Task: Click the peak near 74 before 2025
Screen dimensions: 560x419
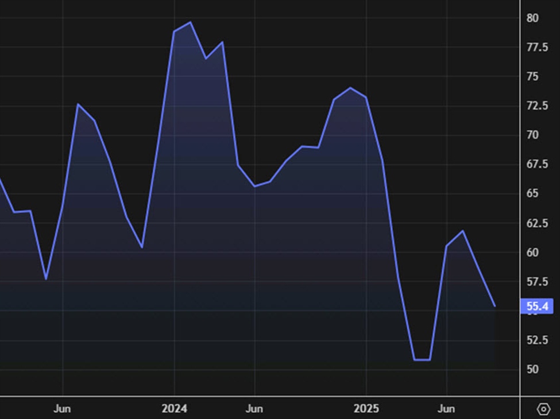Action: click(350, 88)
